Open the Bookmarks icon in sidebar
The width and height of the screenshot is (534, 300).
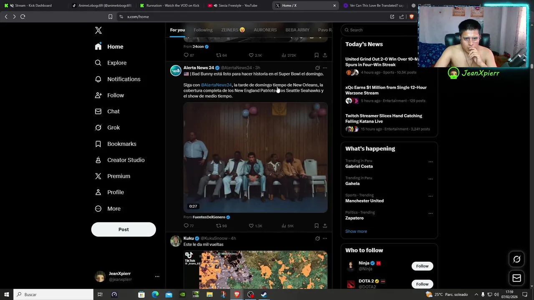(98, 144)
